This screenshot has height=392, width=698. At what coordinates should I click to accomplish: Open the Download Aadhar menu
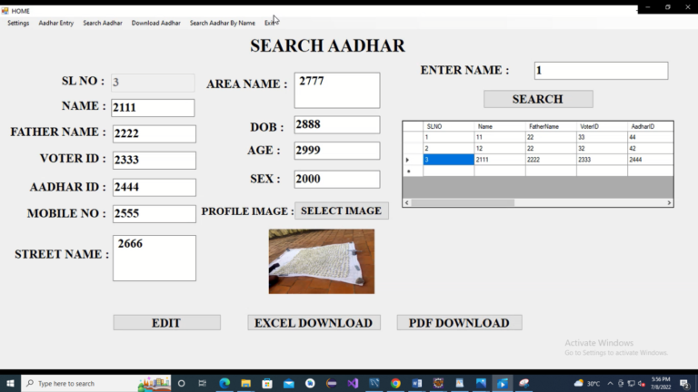[155, 23]
